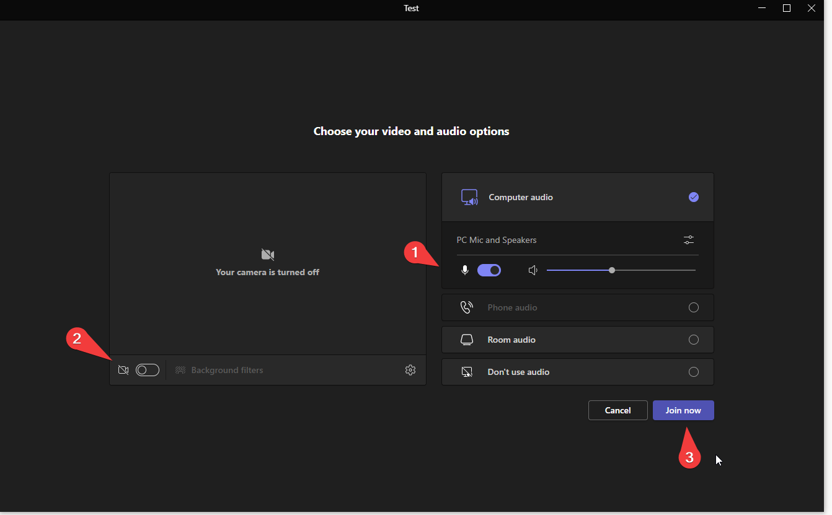832x515 pixels.
Task: Click the Background filters icon
Action: [x=180, y=370]
